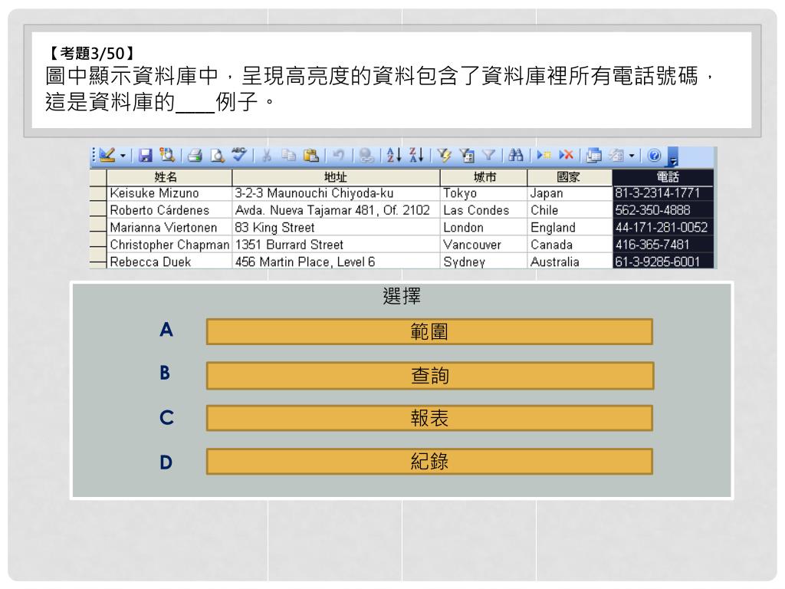Click the Keisuke Mizuno name cell
This screenshot has width=785, height=589.
tap(169, 193)
